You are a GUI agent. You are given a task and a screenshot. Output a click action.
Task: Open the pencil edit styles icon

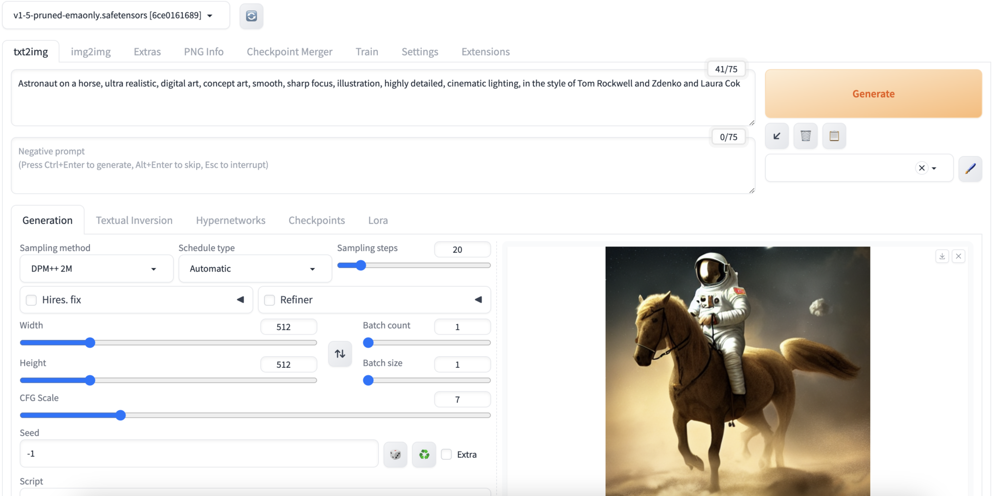click(970, 168)
